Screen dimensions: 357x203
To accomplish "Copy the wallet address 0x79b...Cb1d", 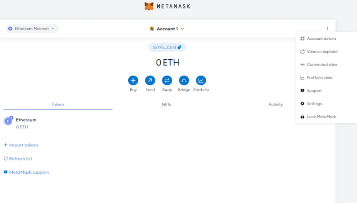I will [x=167, y=47].
